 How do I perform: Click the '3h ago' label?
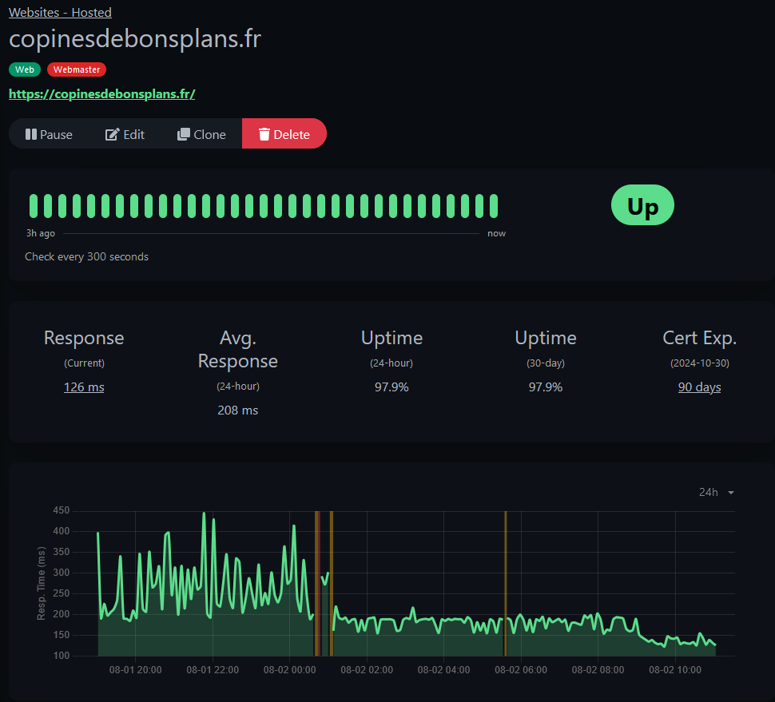(x=41, y=233)
